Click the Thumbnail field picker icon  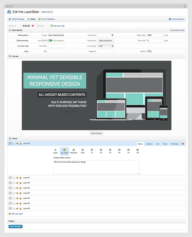pyautogui.click(x=112, y=35)
